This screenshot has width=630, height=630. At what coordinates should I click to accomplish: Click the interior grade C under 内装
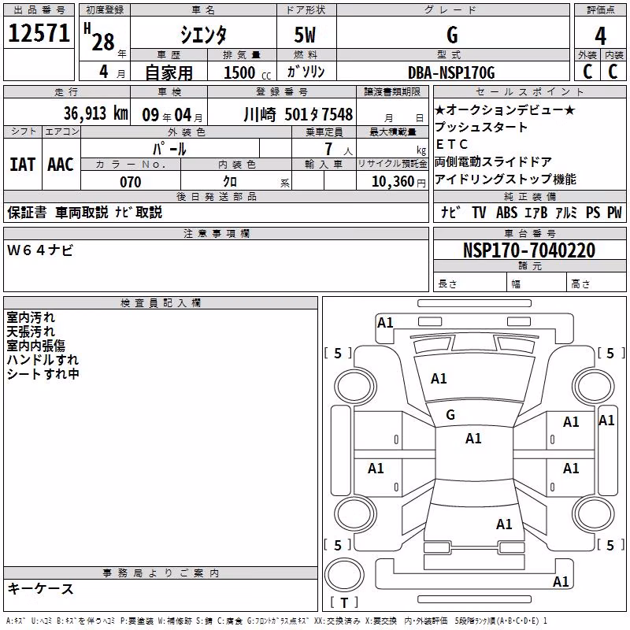613,72
